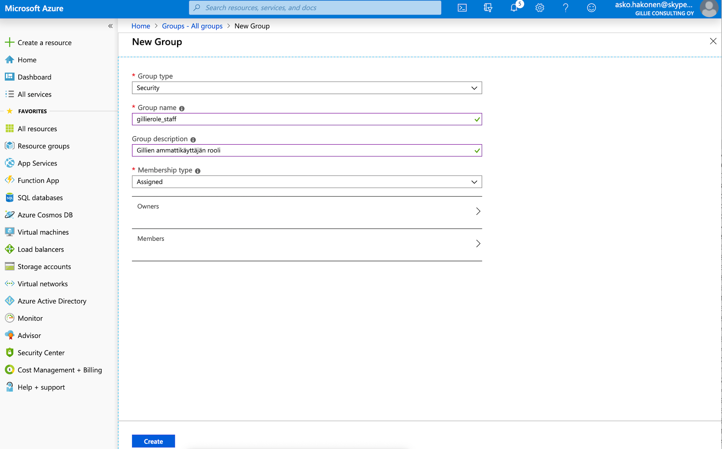722x449 pixels.
Task: Click the Virtual machines monitor icon
Action: tap(10, 232)
